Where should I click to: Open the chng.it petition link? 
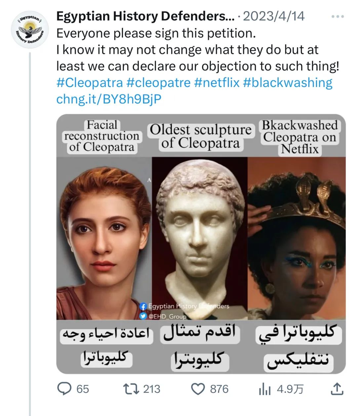click(109, 99)
